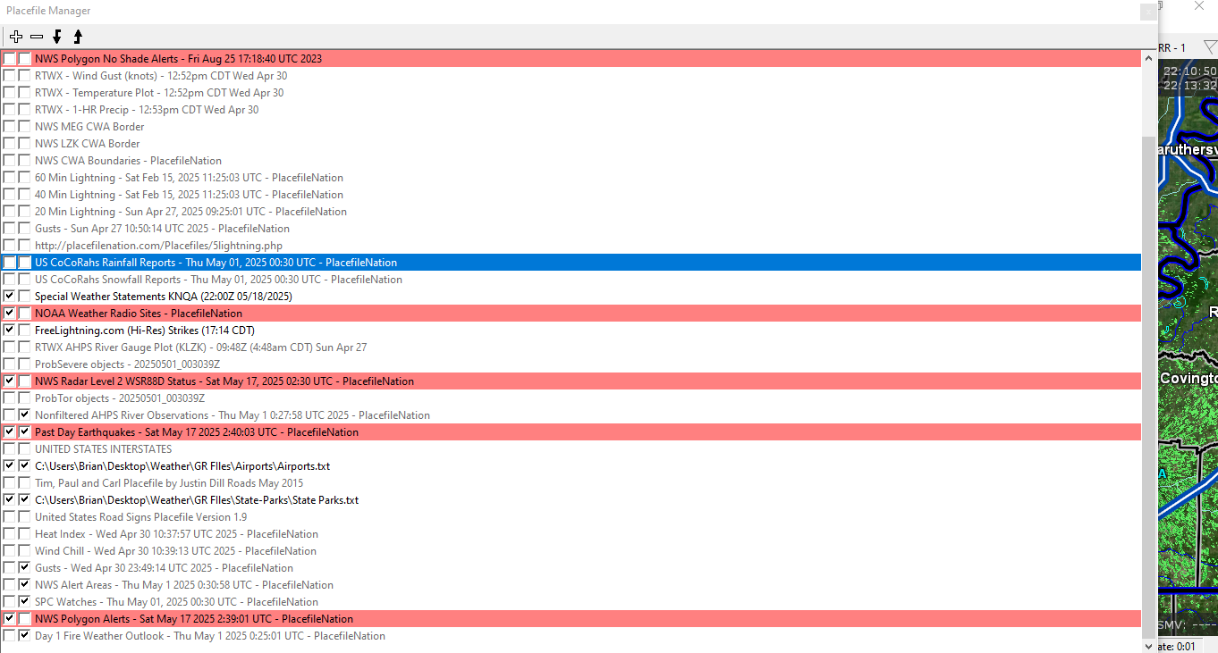Click the plus icon to add a placefile

click(x=16, y=37)
